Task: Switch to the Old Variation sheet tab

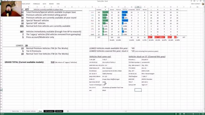Action: [x=49, y=111]
